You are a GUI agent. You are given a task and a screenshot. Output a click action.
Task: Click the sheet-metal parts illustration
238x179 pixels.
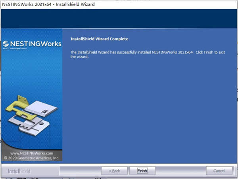(x=31, y=116)
